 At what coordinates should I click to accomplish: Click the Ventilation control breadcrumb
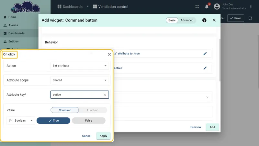coord(111,6)
